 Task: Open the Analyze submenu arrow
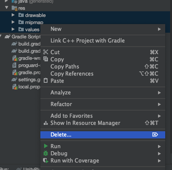159,93
